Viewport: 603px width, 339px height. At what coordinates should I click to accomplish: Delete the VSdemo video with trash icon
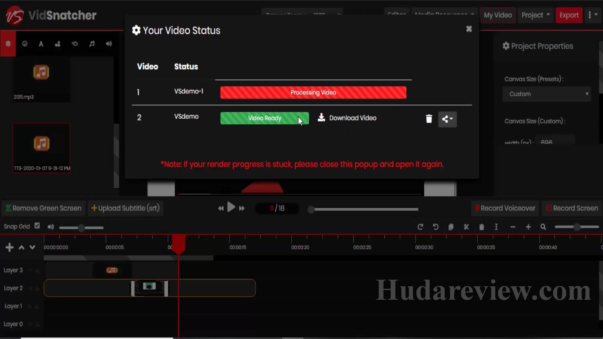(429, 119)
